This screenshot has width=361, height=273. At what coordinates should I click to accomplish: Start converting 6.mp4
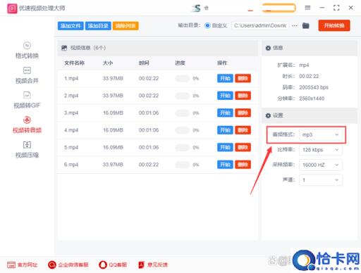pyautogui.click(x=225, y=165)
